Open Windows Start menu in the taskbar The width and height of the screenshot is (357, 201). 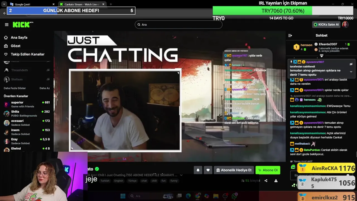(123, 196)
